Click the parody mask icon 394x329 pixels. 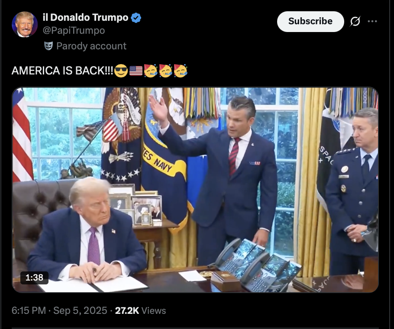[x=48, y=46]
